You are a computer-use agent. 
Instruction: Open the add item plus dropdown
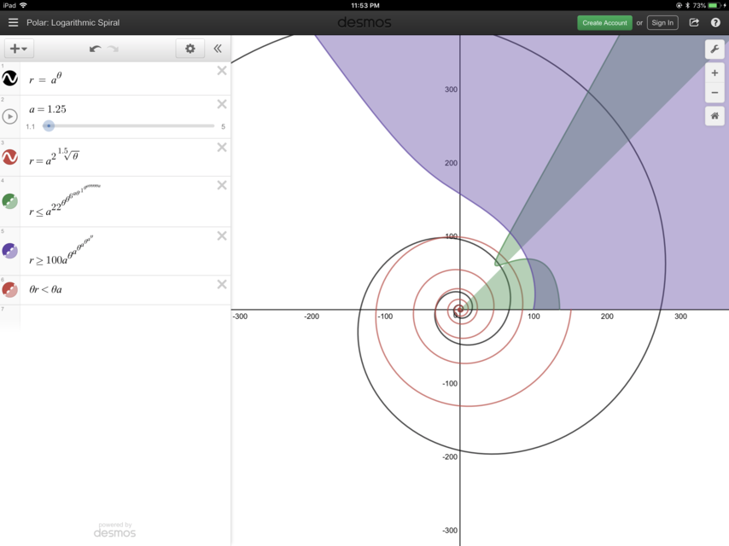click(x=18, y=49)
